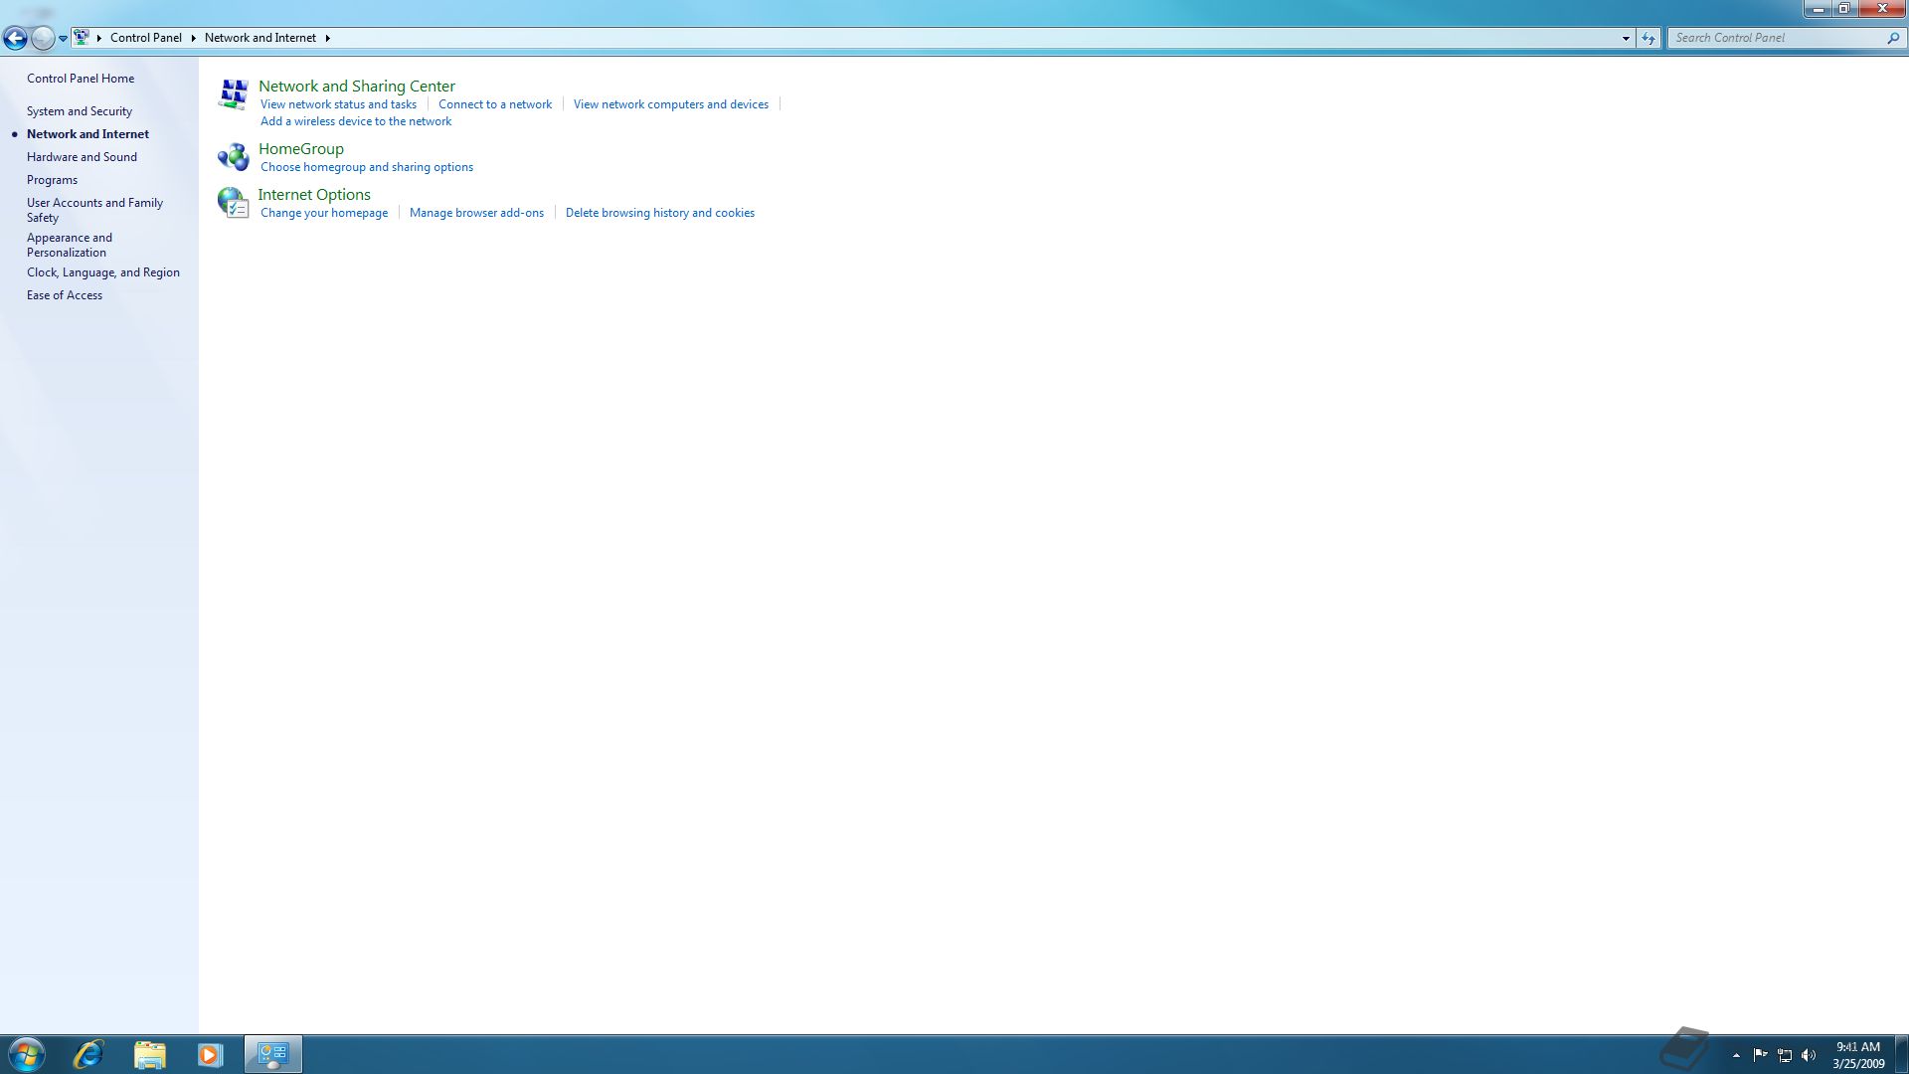The image size is (1909, 1074).
Task: Click Manage browser add-ons link
Action: 476,213
